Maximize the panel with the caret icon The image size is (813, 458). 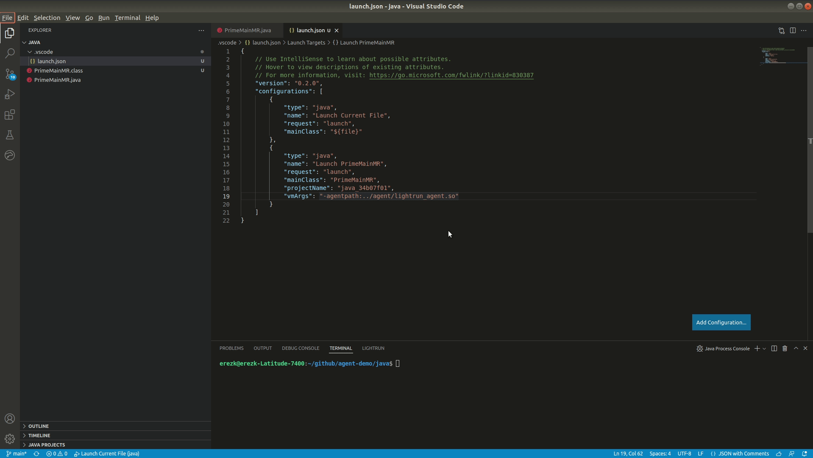[x=796, y=349]
